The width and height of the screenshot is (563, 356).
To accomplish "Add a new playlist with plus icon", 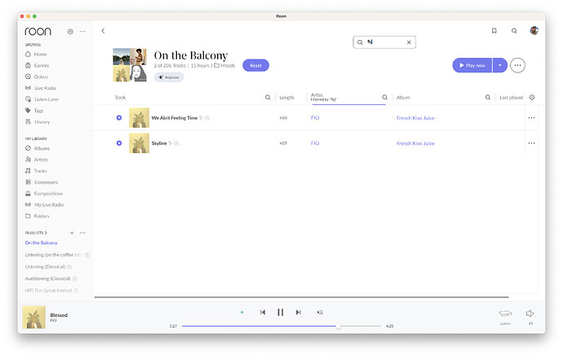I will (72, 233).
